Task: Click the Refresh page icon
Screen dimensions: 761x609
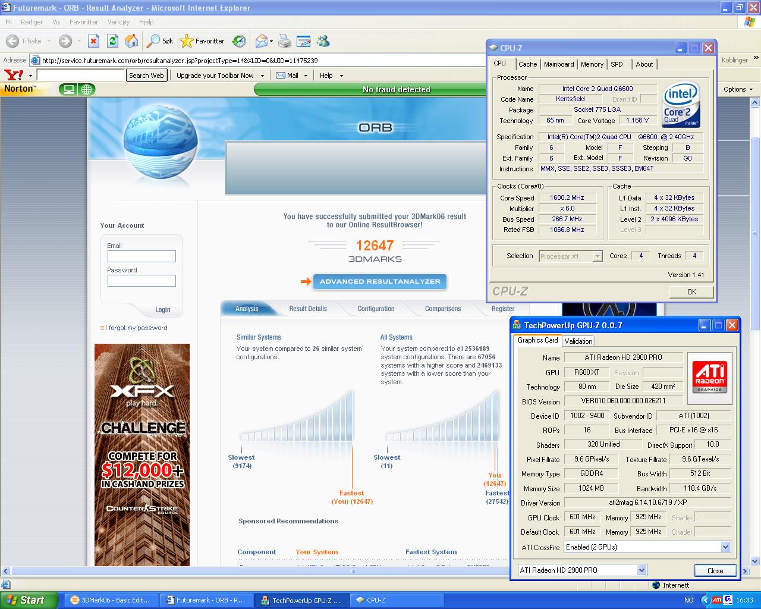Action: tap(112, 41)
